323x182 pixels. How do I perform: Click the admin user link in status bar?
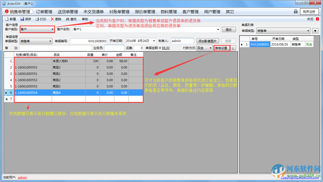[x=22, y=177]
